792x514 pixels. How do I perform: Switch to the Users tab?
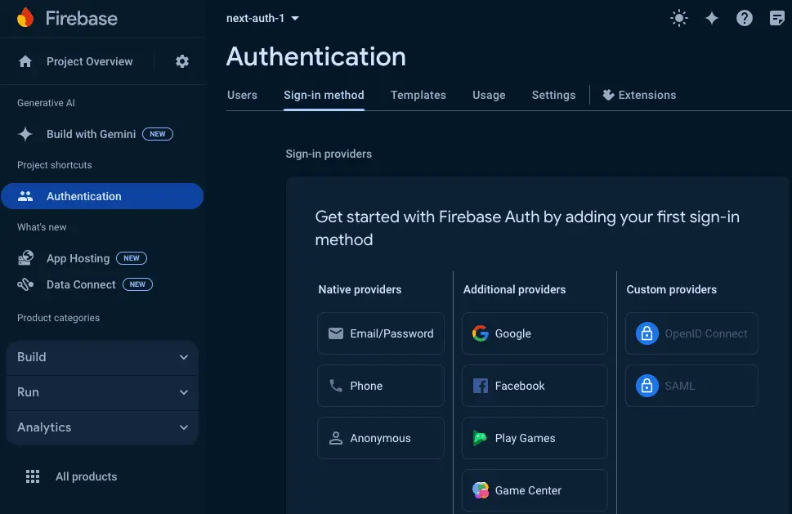pyautogui.click(x=242, y=95)
